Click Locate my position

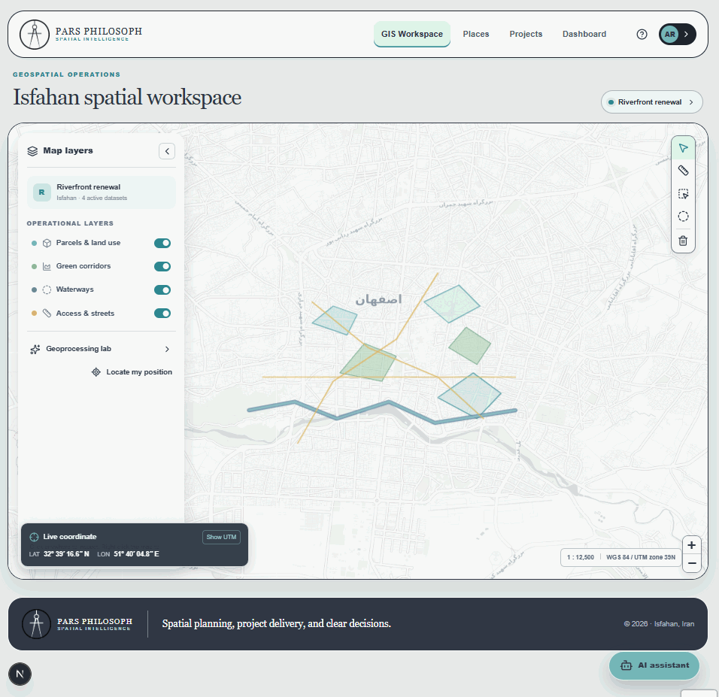point(132,372)
